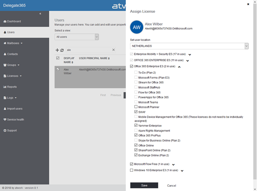Screen dimensions: 257x191
Task: Click Cancel in Assign License panel
Action: [x=172, y=185]
